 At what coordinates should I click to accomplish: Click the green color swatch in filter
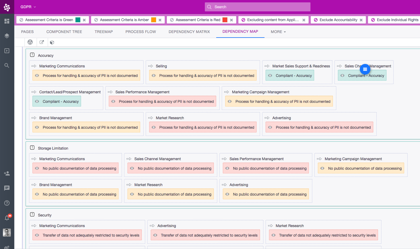click(78, 20)
